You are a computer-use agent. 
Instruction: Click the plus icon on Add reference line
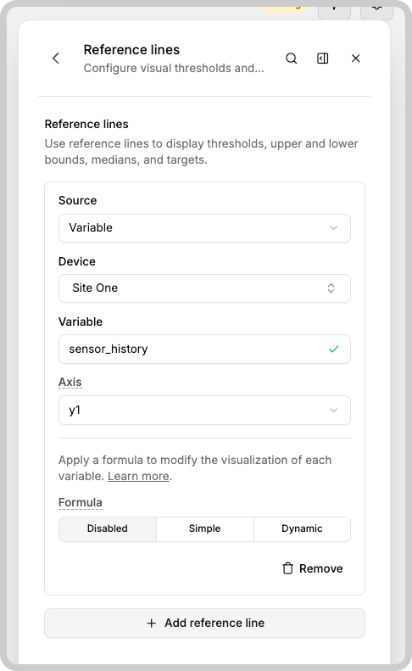pyautogui.click(x=152, y=623)
